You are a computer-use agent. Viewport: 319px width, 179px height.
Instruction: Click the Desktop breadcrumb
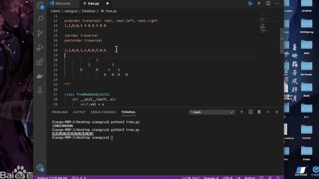89,11
